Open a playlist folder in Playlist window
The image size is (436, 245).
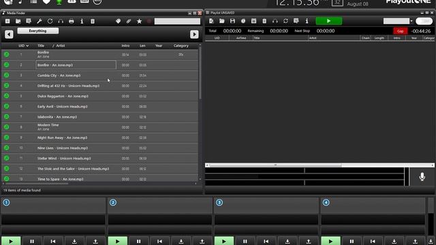[x=222, y=21]
